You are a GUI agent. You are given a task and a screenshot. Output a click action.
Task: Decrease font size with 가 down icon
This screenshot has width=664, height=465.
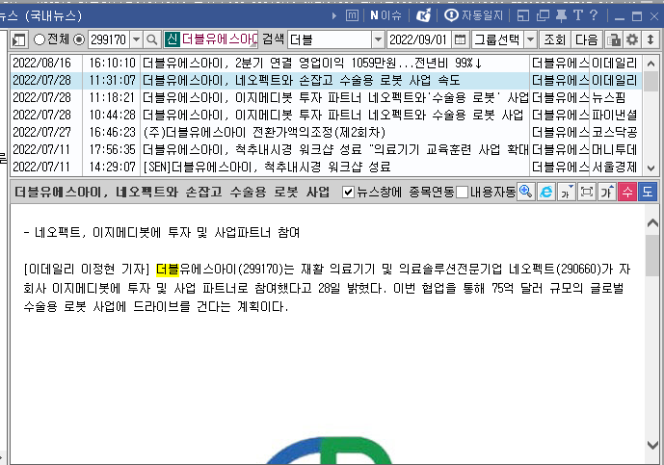[x=567, y=192]
